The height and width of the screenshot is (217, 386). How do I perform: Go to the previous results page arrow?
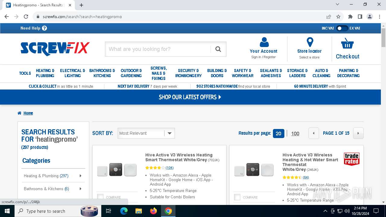coord(314,133)
